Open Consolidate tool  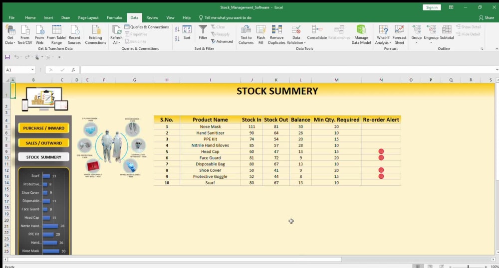[x=317, y=32]
